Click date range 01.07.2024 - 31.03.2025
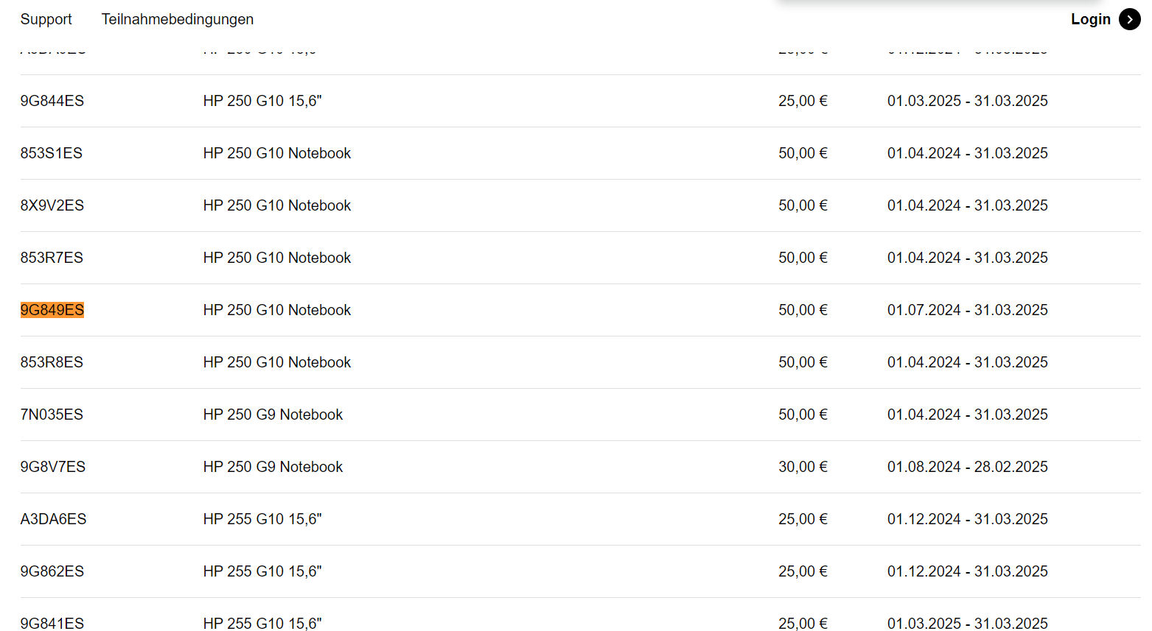 pos(967,310)
